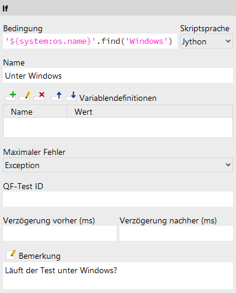
Task: Click the Maximaler Fehler label
Action: [34, 152]
